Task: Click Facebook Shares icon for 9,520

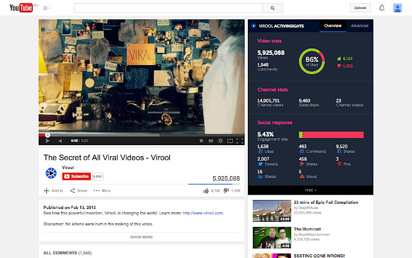Action: tap(339, 152)
